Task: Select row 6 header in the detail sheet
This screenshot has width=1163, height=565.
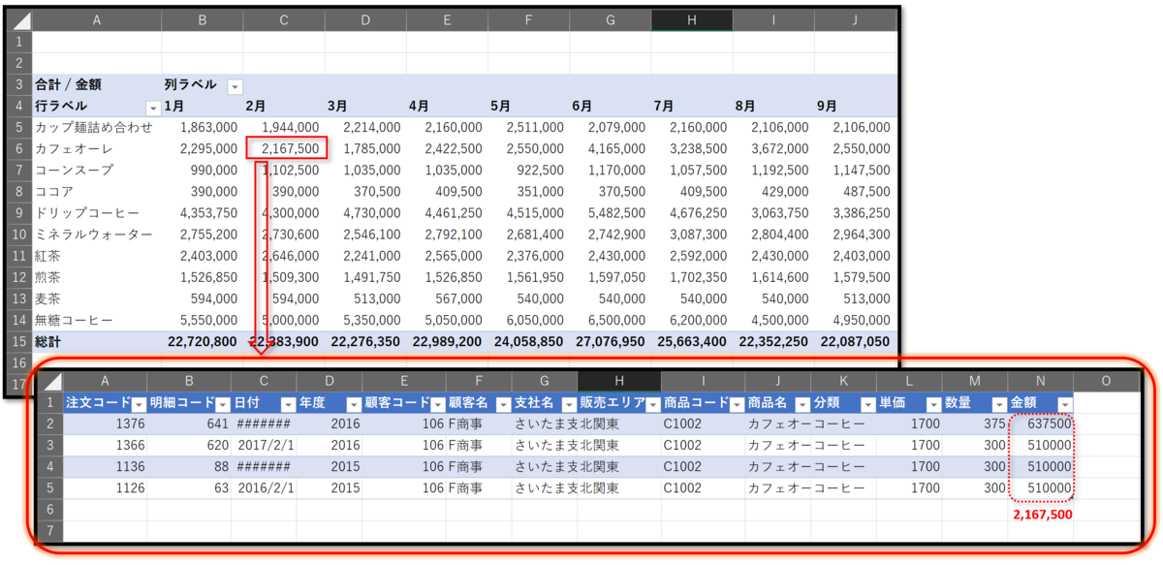Action: coord(49,510)
